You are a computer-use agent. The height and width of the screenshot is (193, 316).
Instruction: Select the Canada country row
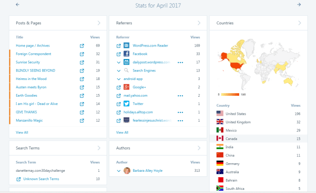pyautogui.click(x=259, y=139)
